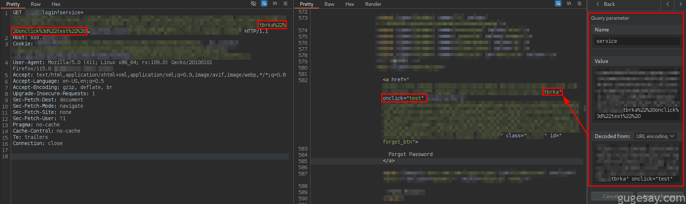This screenshot has height=204, width=686.
Task: Go to next item with right chevron
Action: [x=681, y=4]
